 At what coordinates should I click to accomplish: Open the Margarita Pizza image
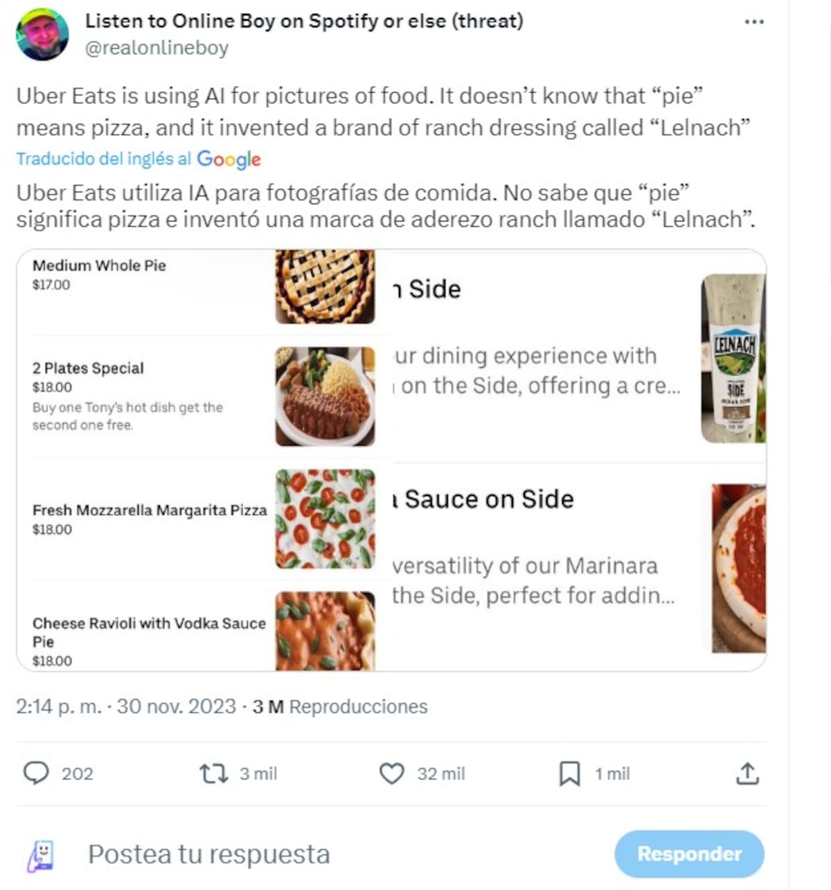[x=325, y=519]
